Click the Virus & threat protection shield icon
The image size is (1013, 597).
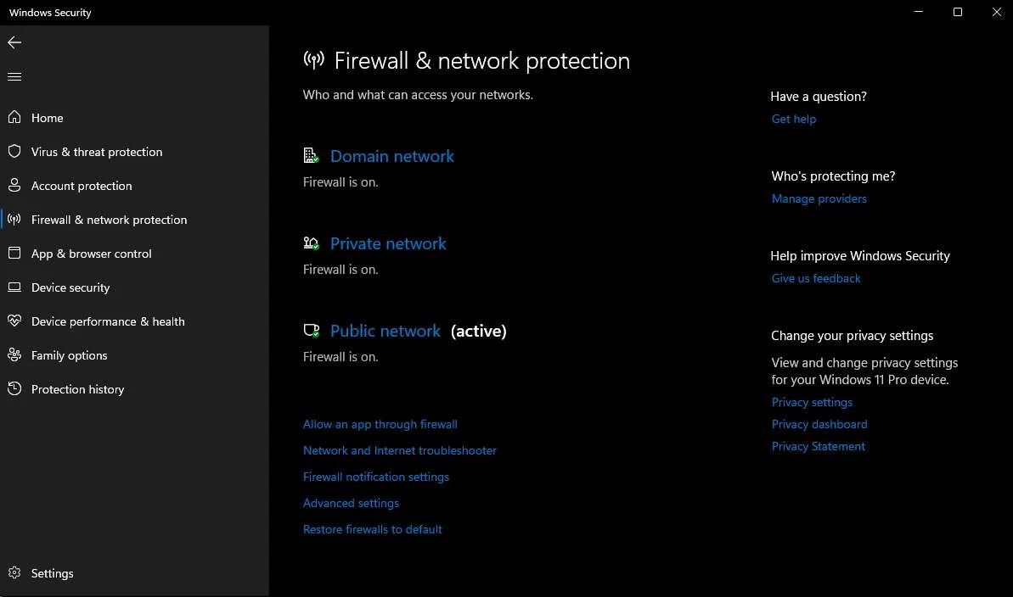coord(14,152)
